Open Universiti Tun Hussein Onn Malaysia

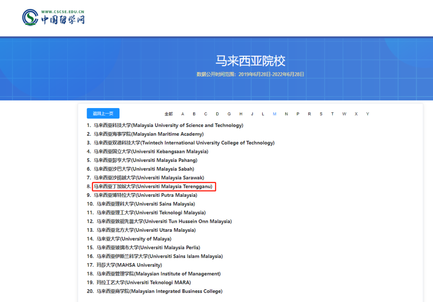click(x=164, y=221)
